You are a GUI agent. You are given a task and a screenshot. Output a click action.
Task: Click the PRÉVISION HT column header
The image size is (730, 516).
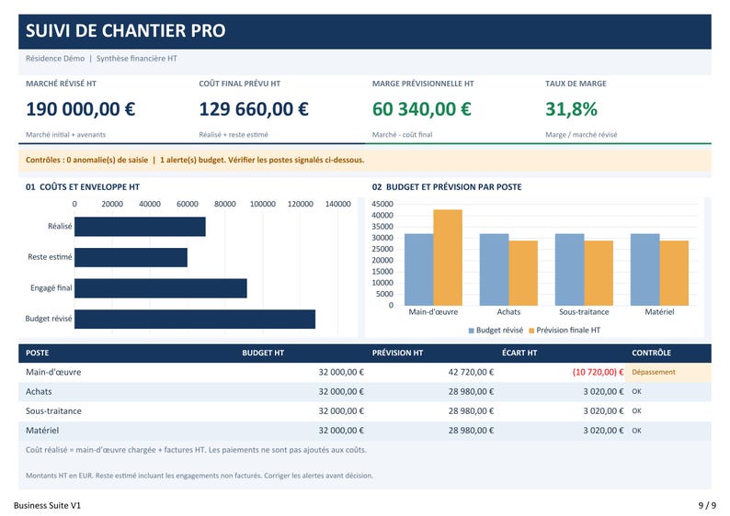point(397,353)
